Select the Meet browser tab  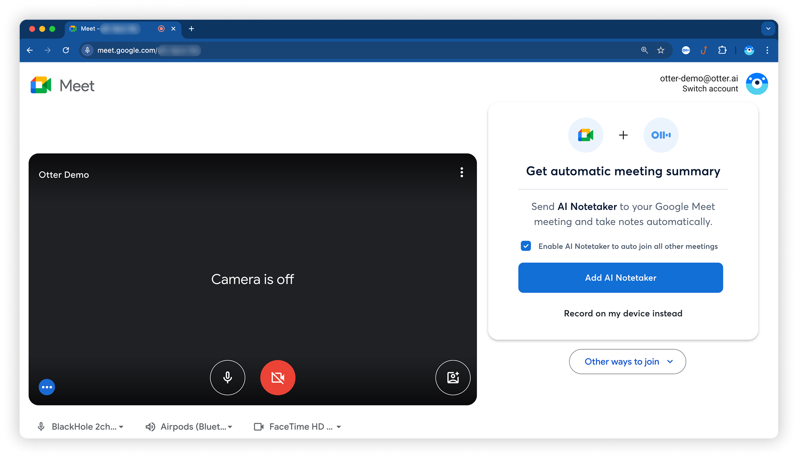tap(123, 29)
